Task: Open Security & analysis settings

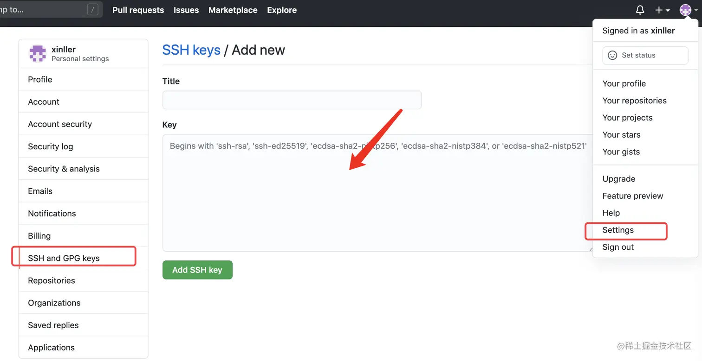Action: pos(83,169)
